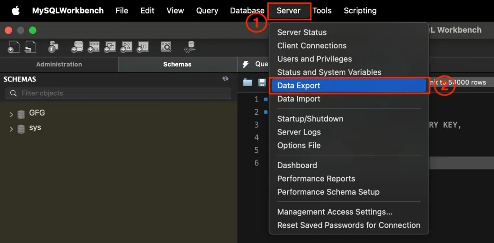Viewport: 494px width, 243px height.
Task: Click the open SQL script file icon
Action: click(30, 47)
